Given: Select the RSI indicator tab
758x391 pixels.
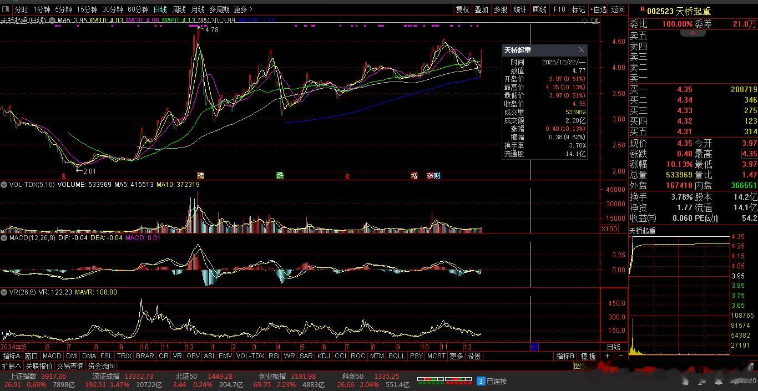Looking at the screenshot, I should (x=274, y=356).
